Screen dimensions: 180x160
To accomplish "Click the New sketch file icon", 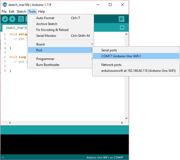I will 21,19.
